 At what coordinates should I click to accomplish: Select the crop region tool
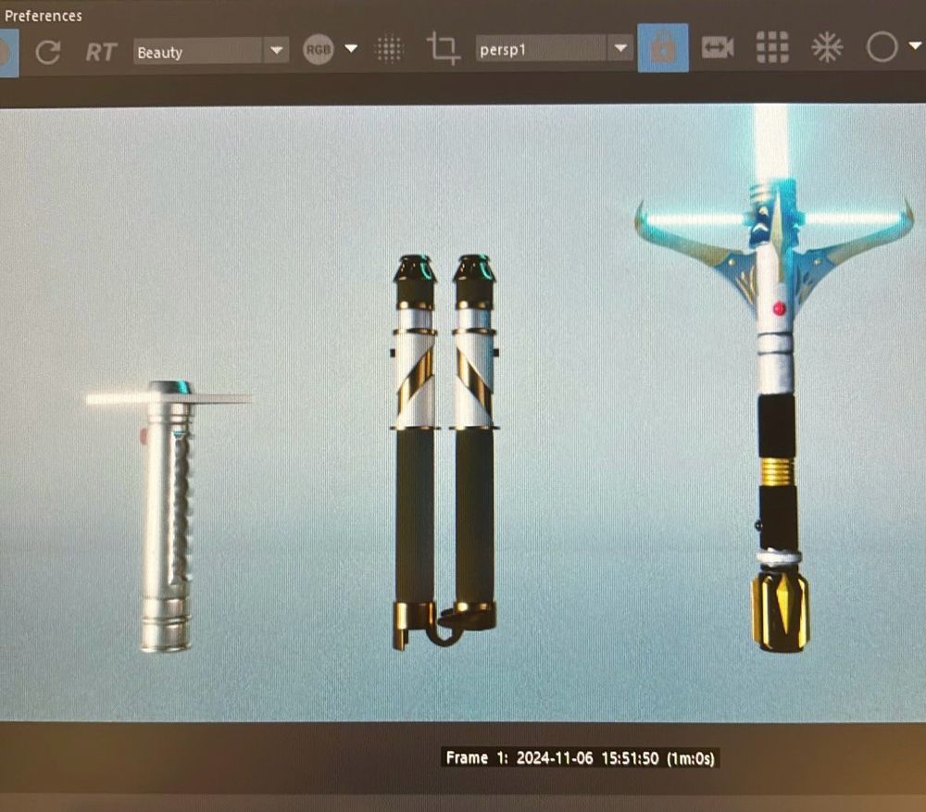pyautogui.click(x=443, y=48)
